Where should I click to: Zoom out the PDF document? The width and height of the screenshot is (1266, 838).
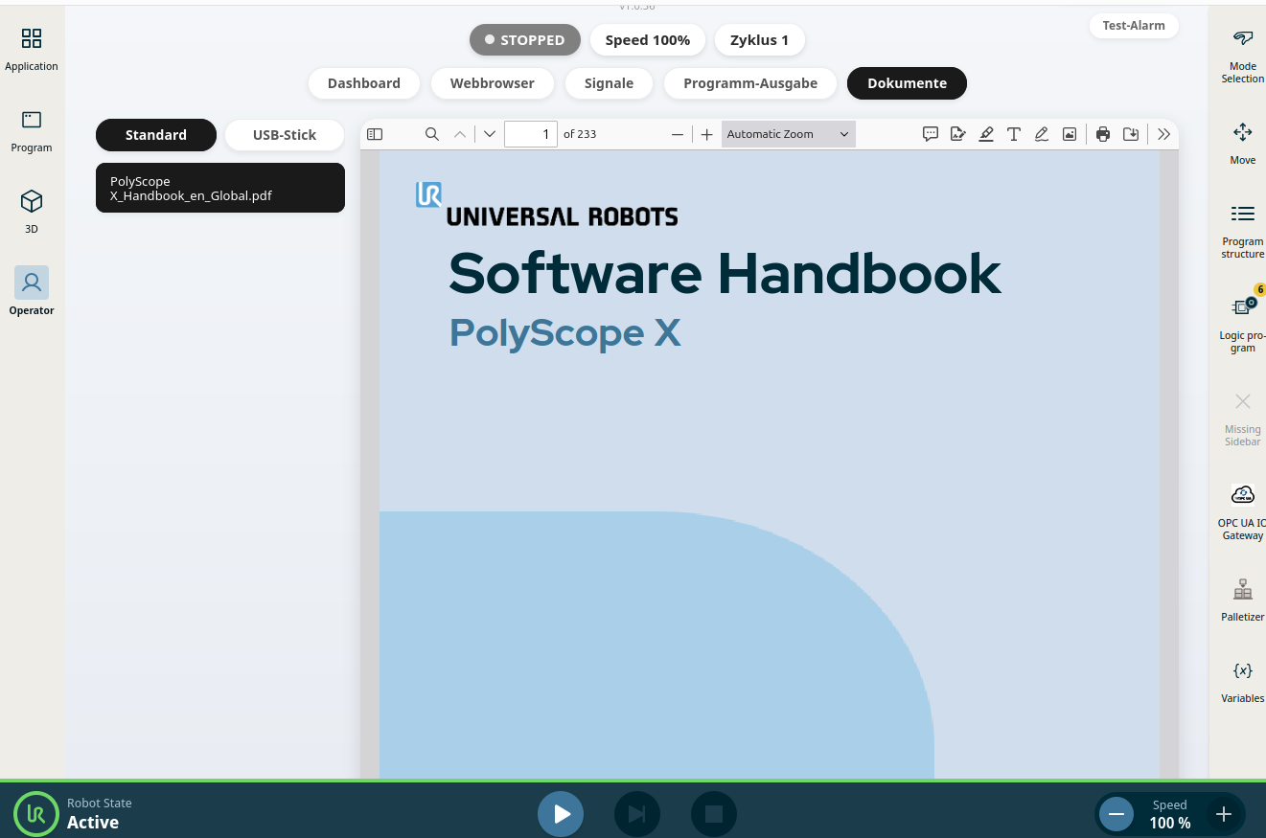click(x=678, y=134)
